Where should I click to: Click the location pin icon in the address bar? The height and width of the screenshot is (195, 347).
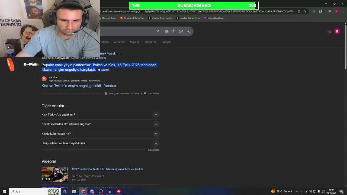[x=299, y=11]
